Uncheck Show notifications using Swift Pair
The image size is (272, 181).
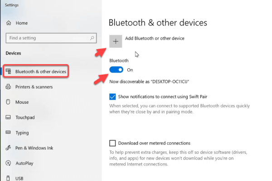coord(112,96)
